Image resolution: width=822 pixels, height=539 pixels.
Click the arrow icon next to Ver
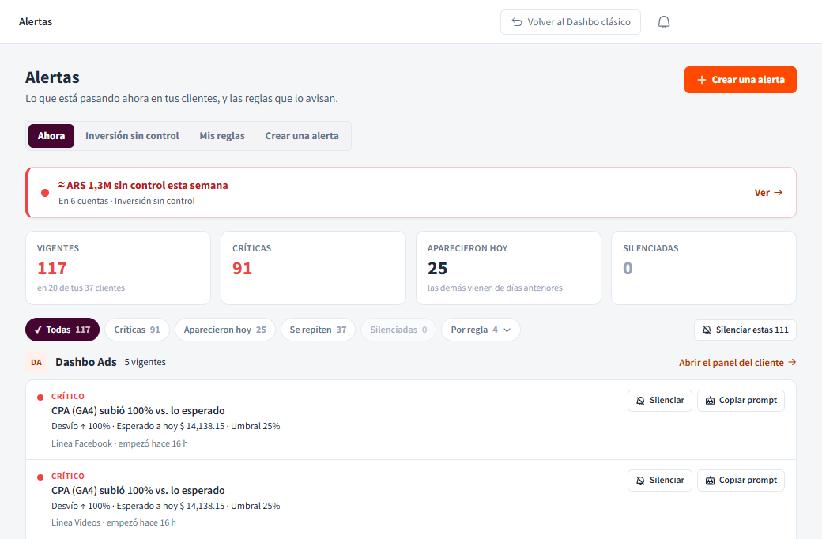[779, 192]
